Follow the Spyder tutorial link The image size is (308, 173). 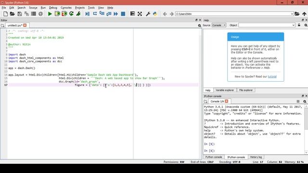(272, 76)
